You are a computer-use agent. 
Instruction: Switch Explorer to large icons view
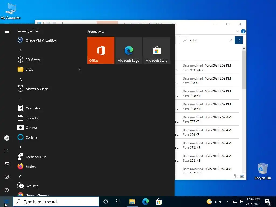(242, 176)
